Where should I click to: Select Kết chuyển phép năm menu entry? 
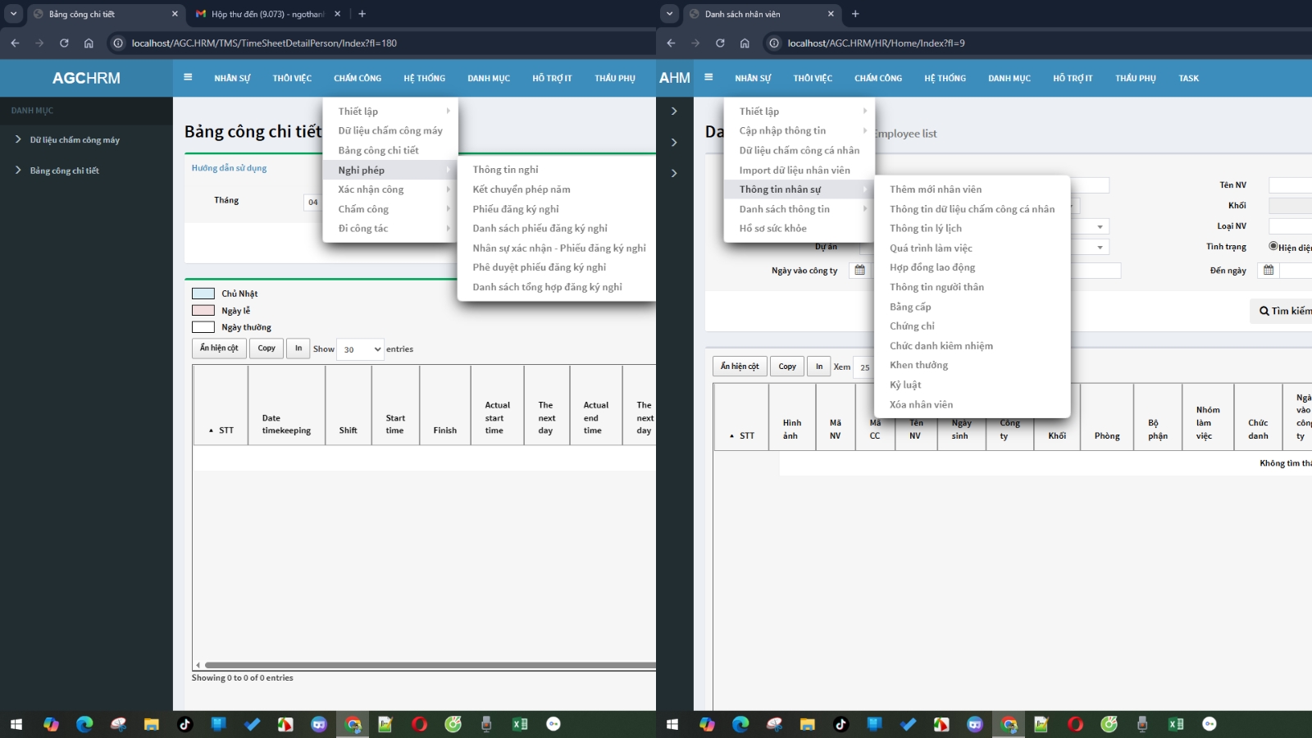pos(522,189)
